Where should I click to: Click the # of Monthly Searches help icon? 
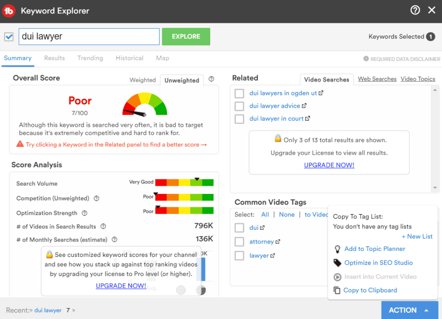click(114, 240)
